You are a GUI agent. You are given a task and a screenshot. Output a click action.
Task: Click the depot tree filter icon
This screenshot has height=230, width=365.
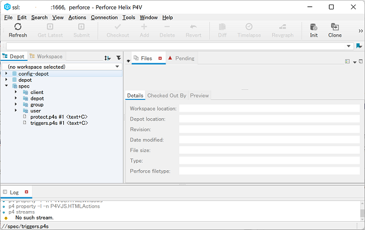[x=118, y=58]
